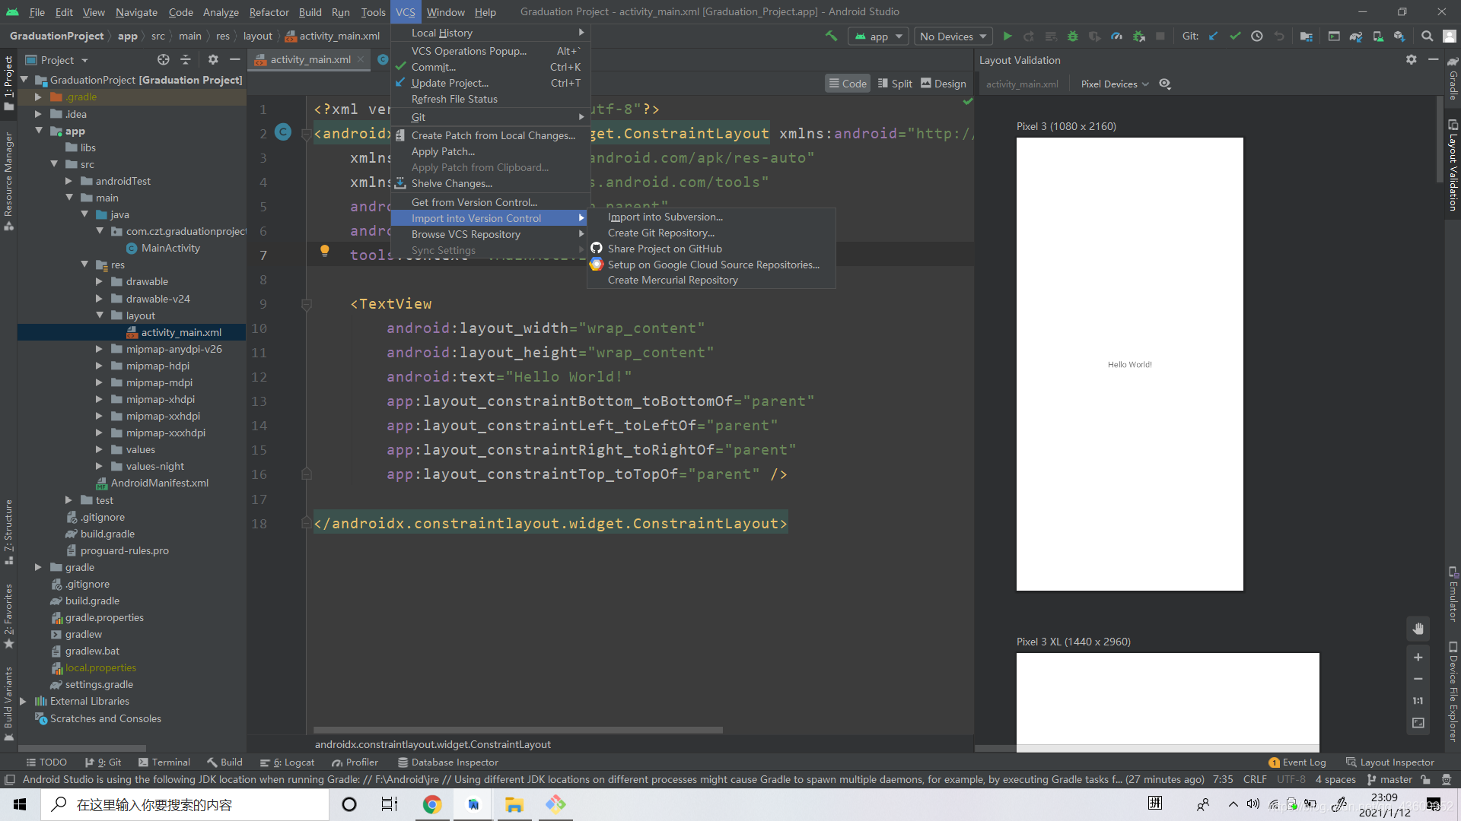Expand the drawable folder in project tree
The width and height of the screenshot is (1461, 821).
click(x=99, y=281)
